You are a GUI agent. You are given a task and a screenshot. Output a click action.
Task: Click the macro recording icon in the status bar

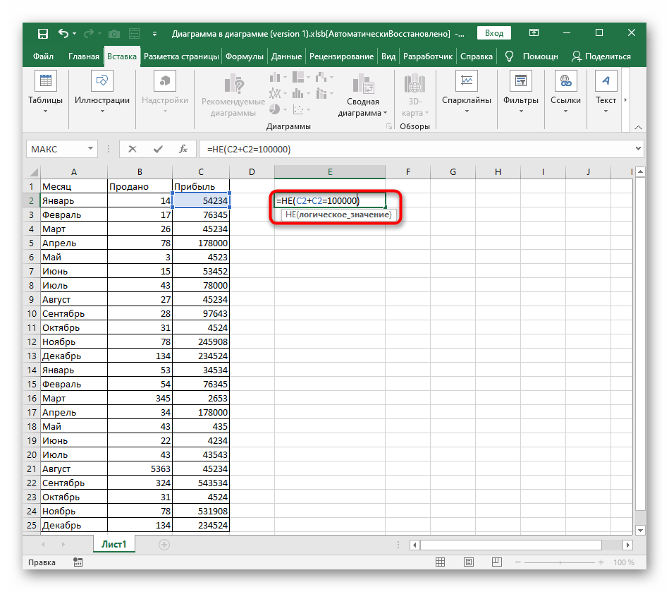coord(78,562)
